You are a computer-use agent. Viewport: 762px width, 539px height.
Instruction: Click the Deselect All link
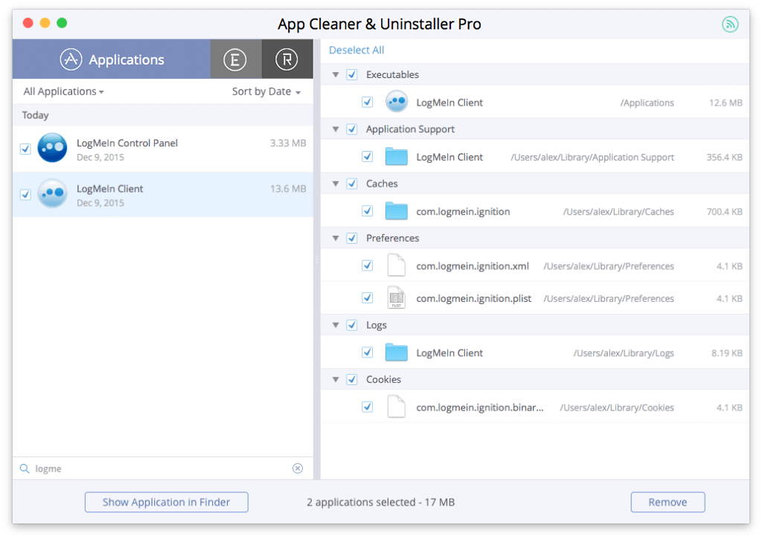click(356, 50)
